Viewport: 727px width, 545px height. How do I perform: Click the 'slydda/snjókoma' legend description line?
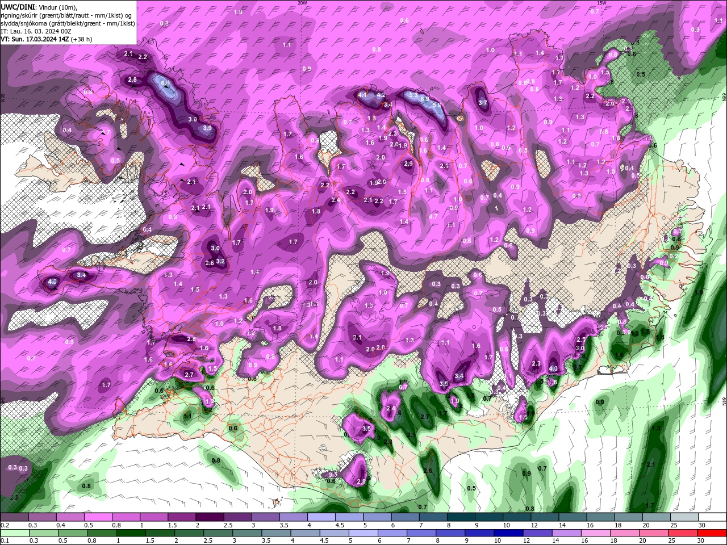pyautogui.click(x=68, y=23)
